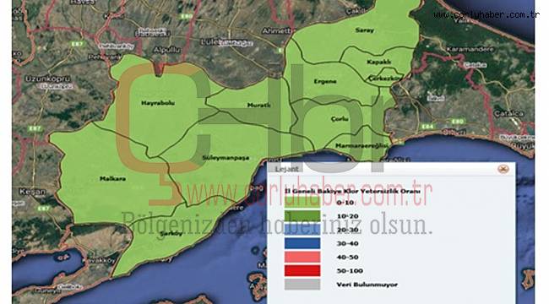The image size is (549, 304).
Task: Select the 10-20 dark green legend swatch
Action: (302, 216)
